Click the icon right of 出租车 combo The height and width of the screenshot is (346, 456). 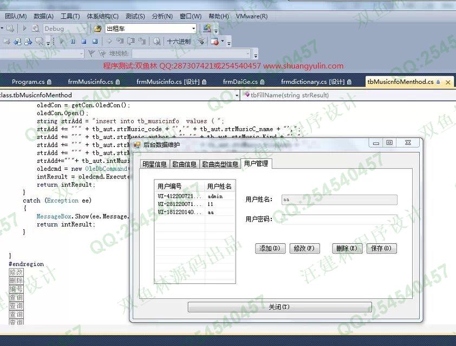(207, 28)
